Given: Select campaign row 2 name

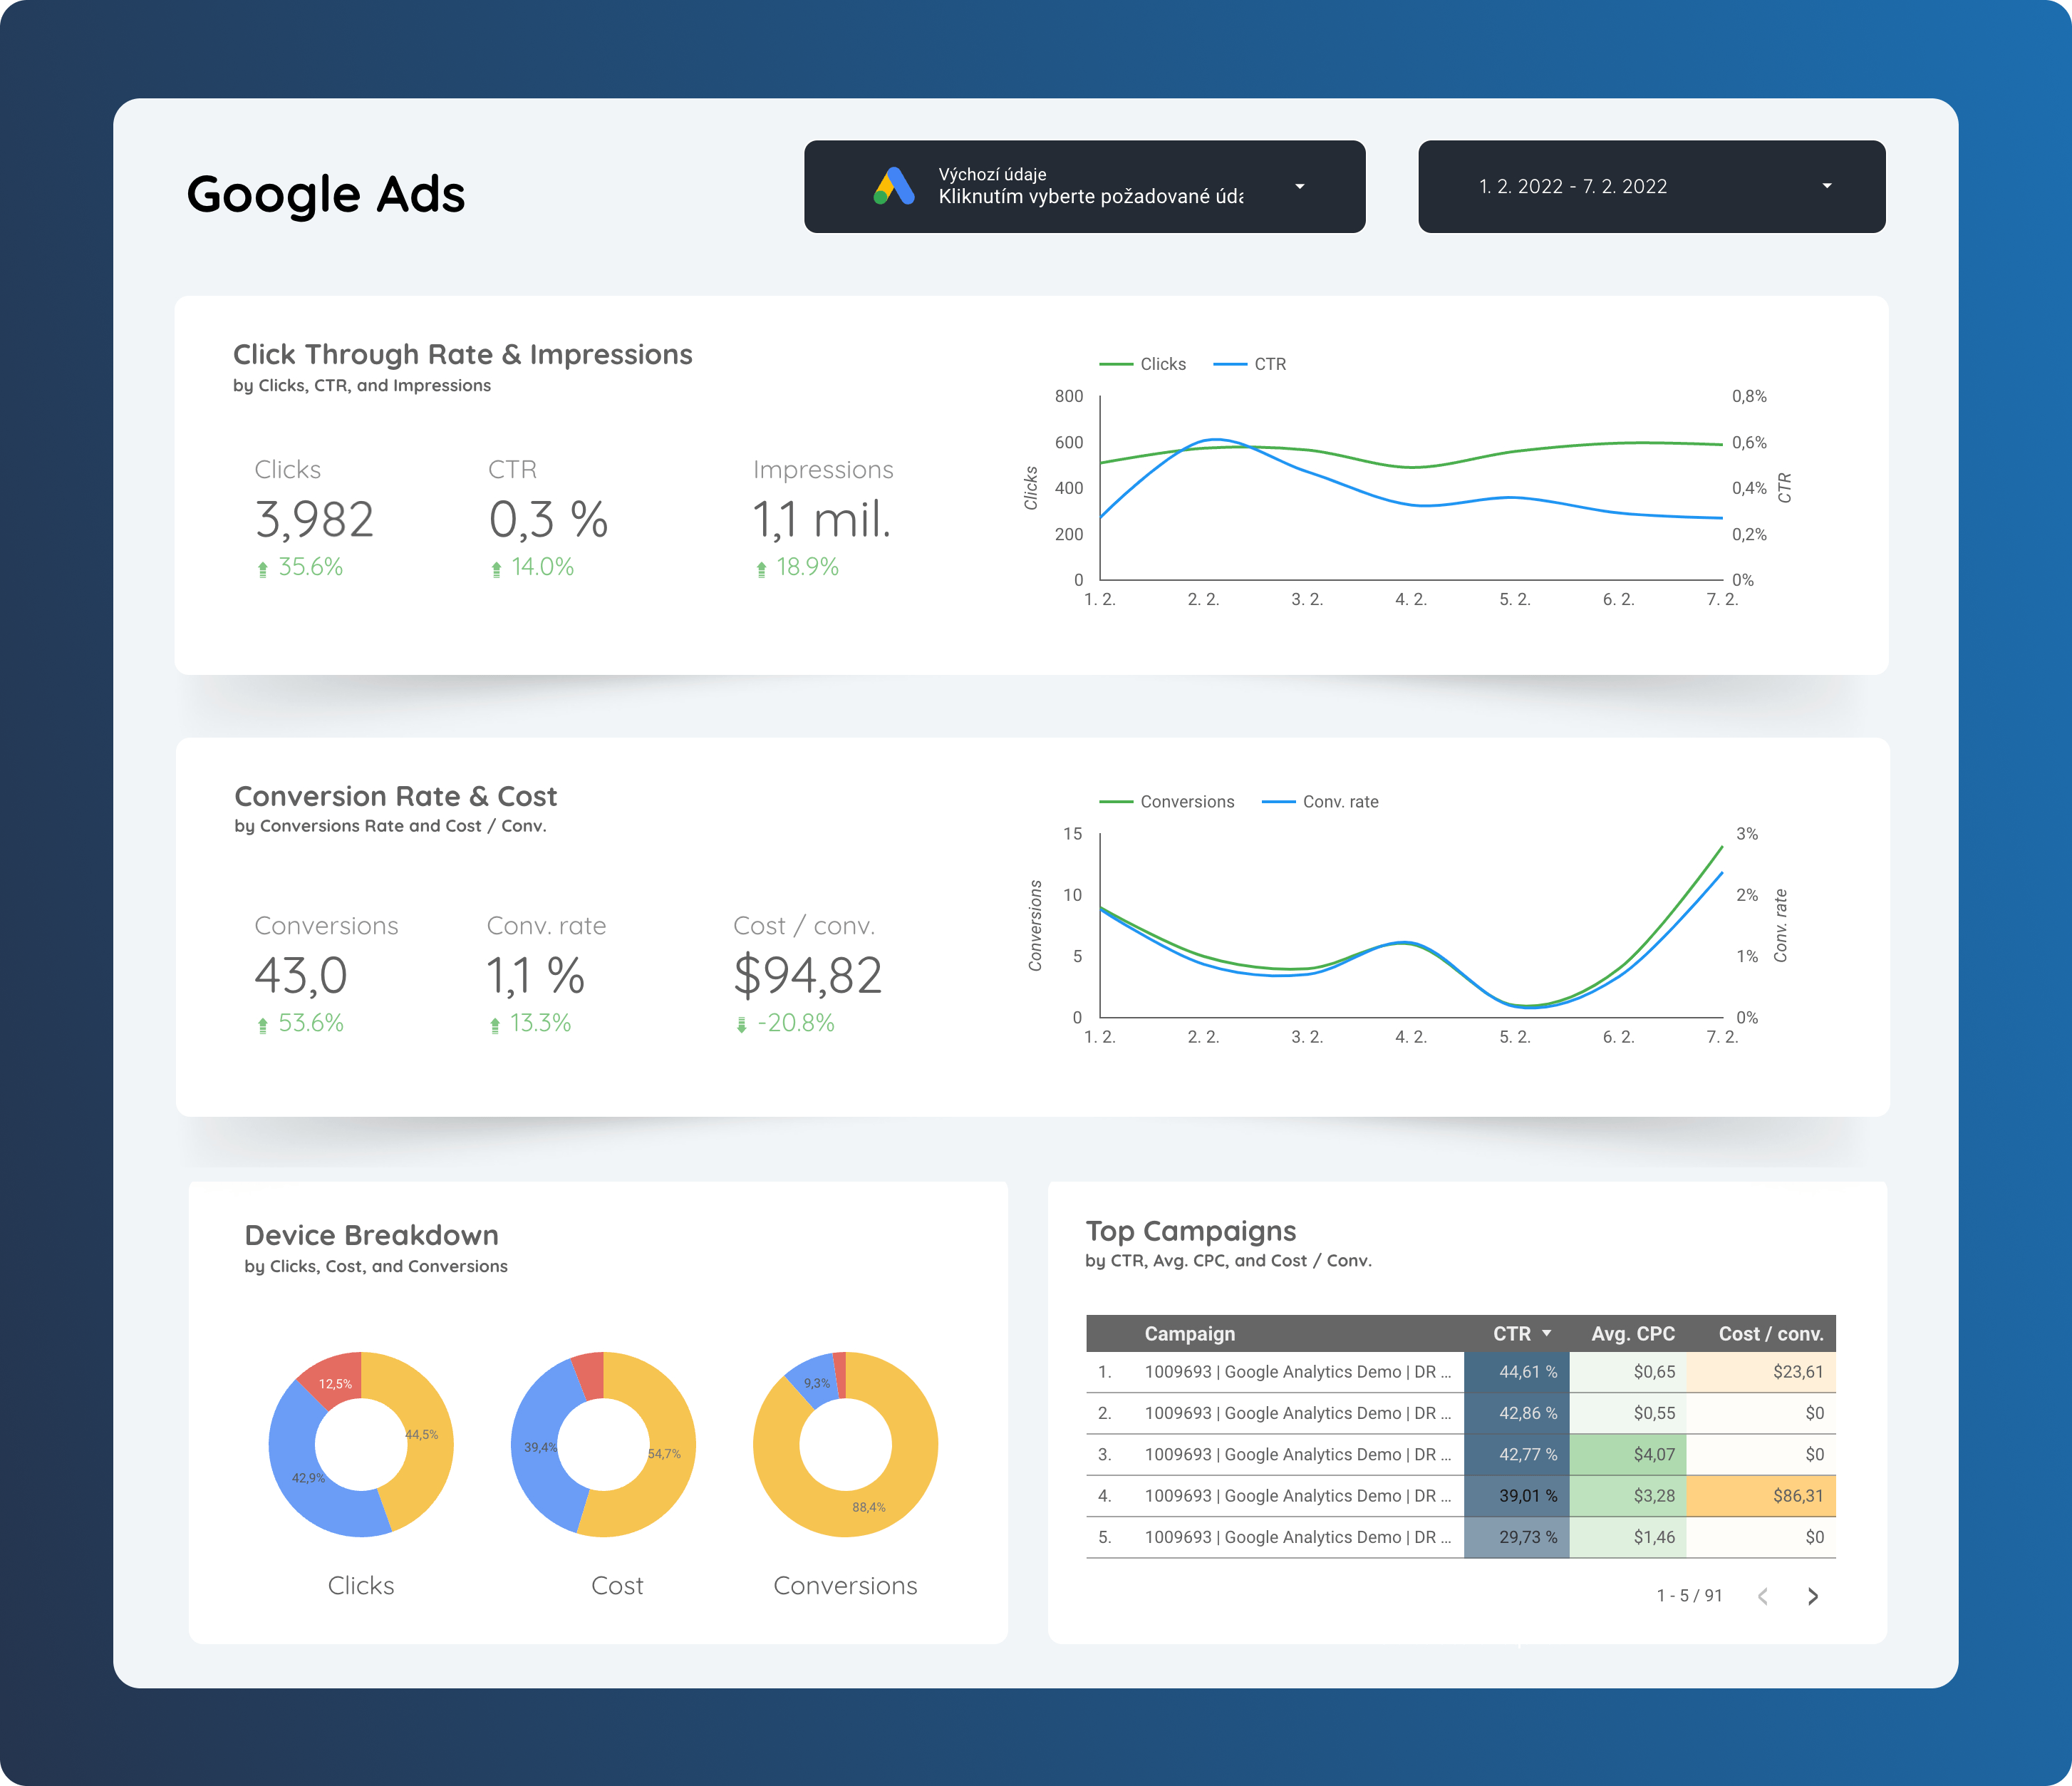Looking at the screenshot, I should click(1298, 1413).
